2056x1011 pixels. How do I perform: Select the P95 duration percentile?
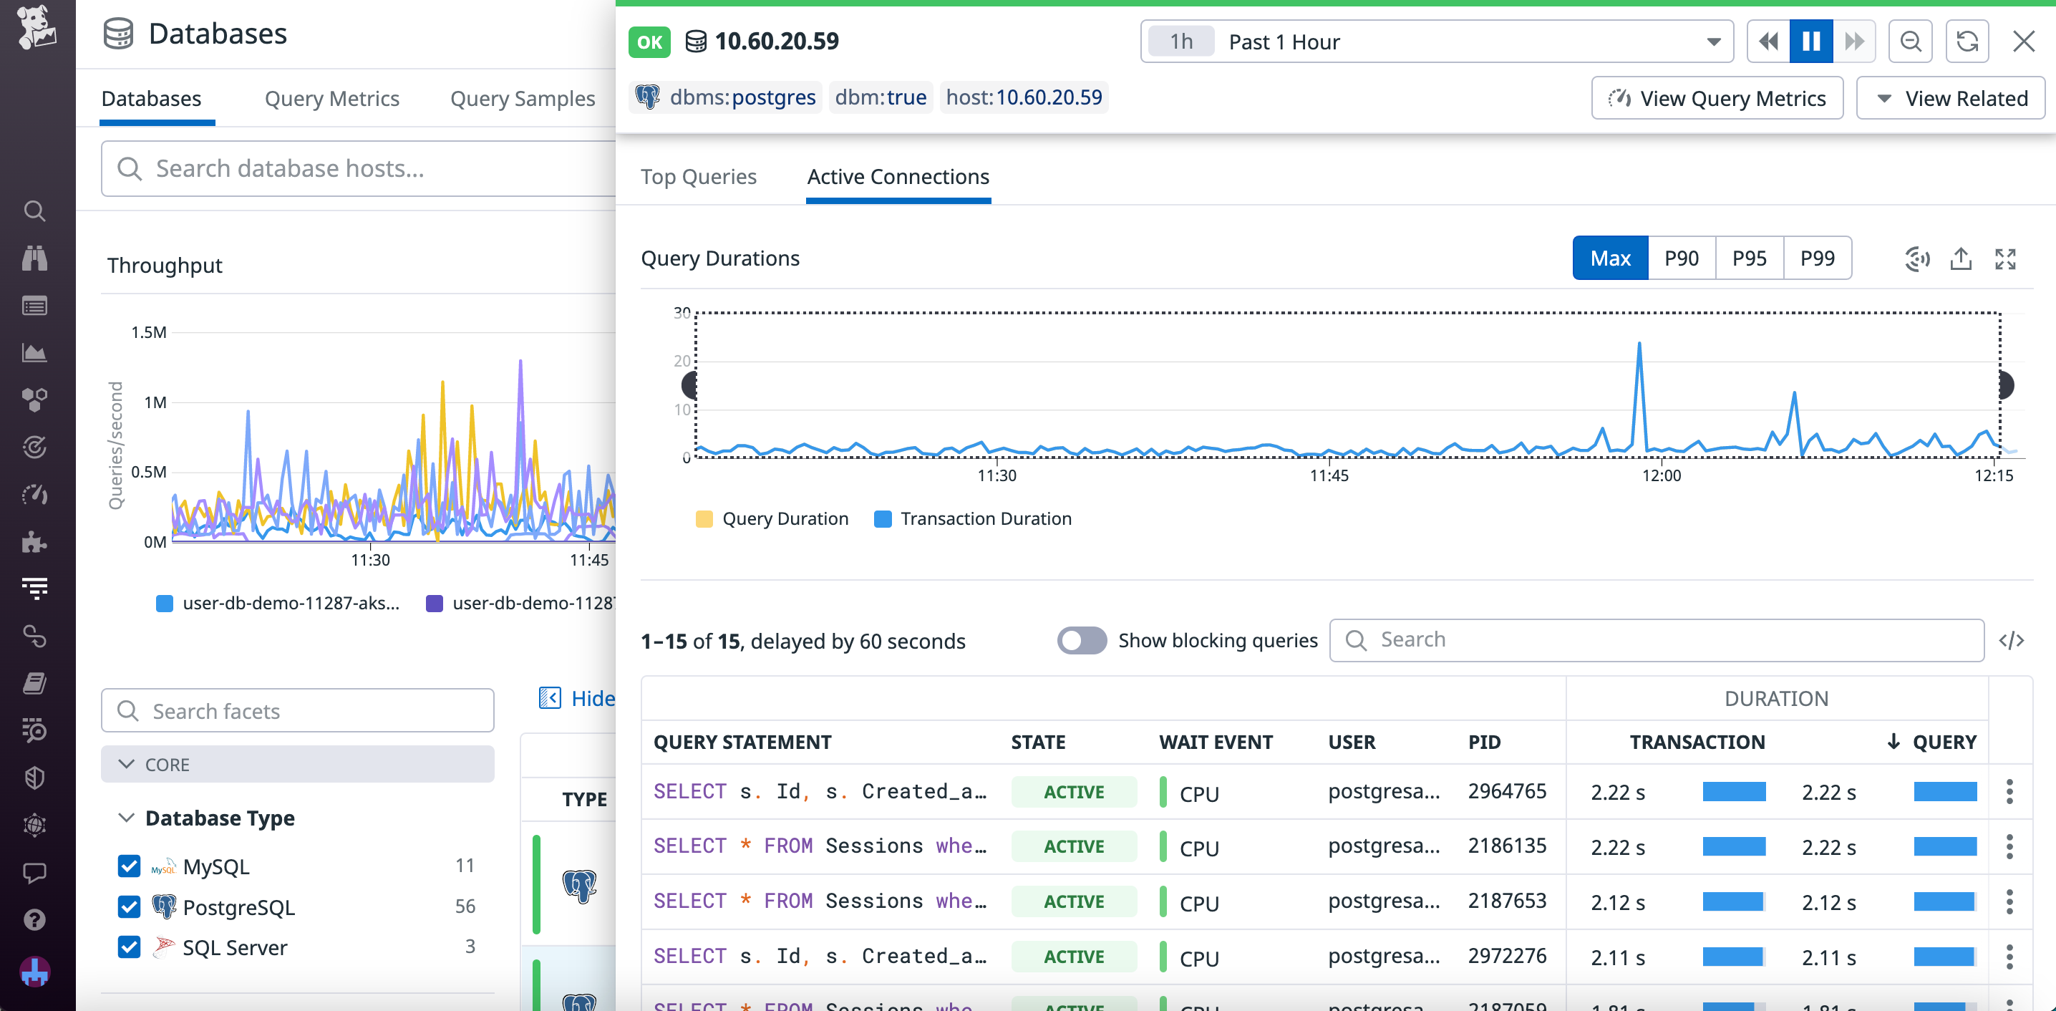[x=1749, y=258]
